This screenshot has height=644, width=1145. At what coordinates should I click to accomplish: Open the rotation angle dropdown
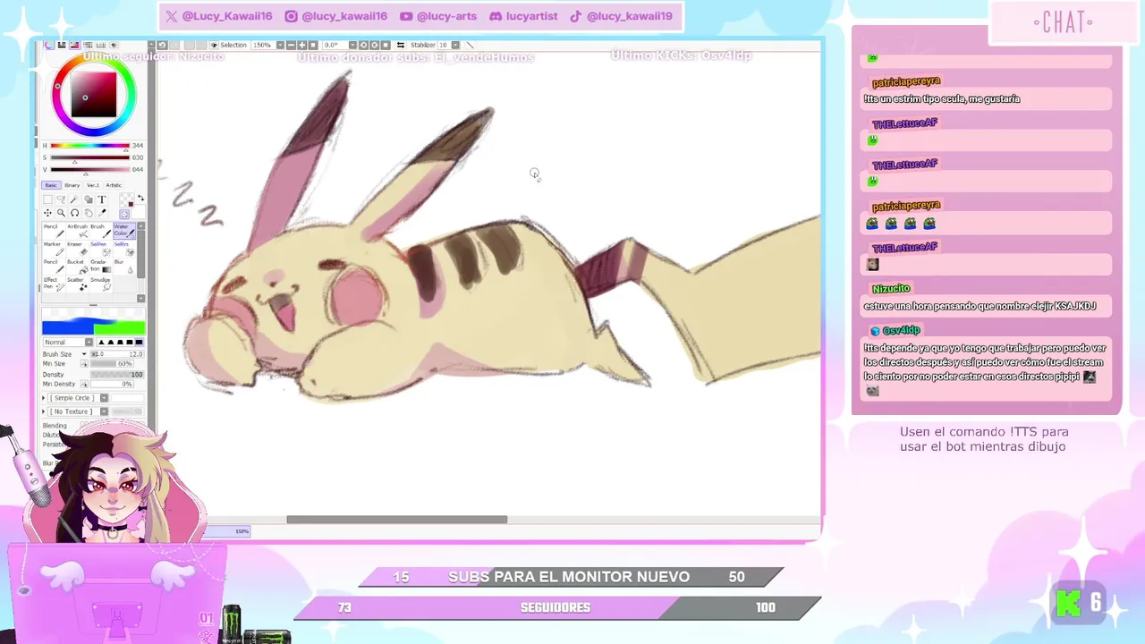coord(352,45)
